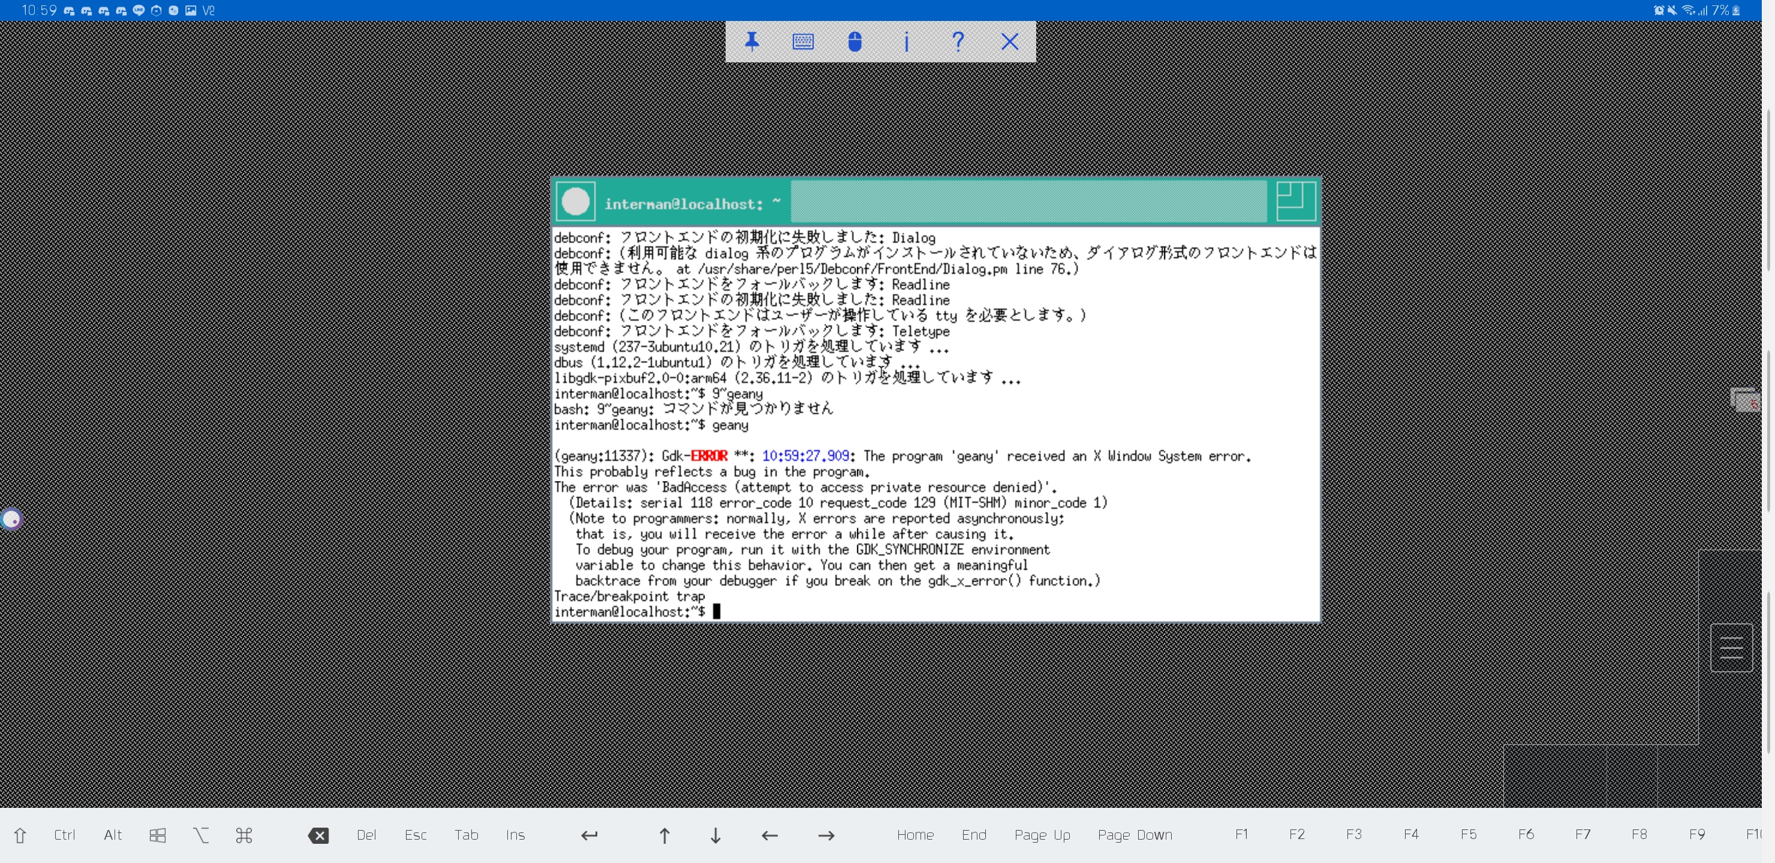
Task: Tap the Enter return arrow key
Action: pyautogui.click(x=589, y=835)
